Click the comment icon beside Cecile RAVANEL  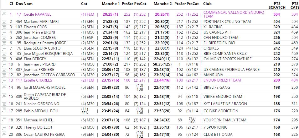pyautogui.click(x=4, y=13)
